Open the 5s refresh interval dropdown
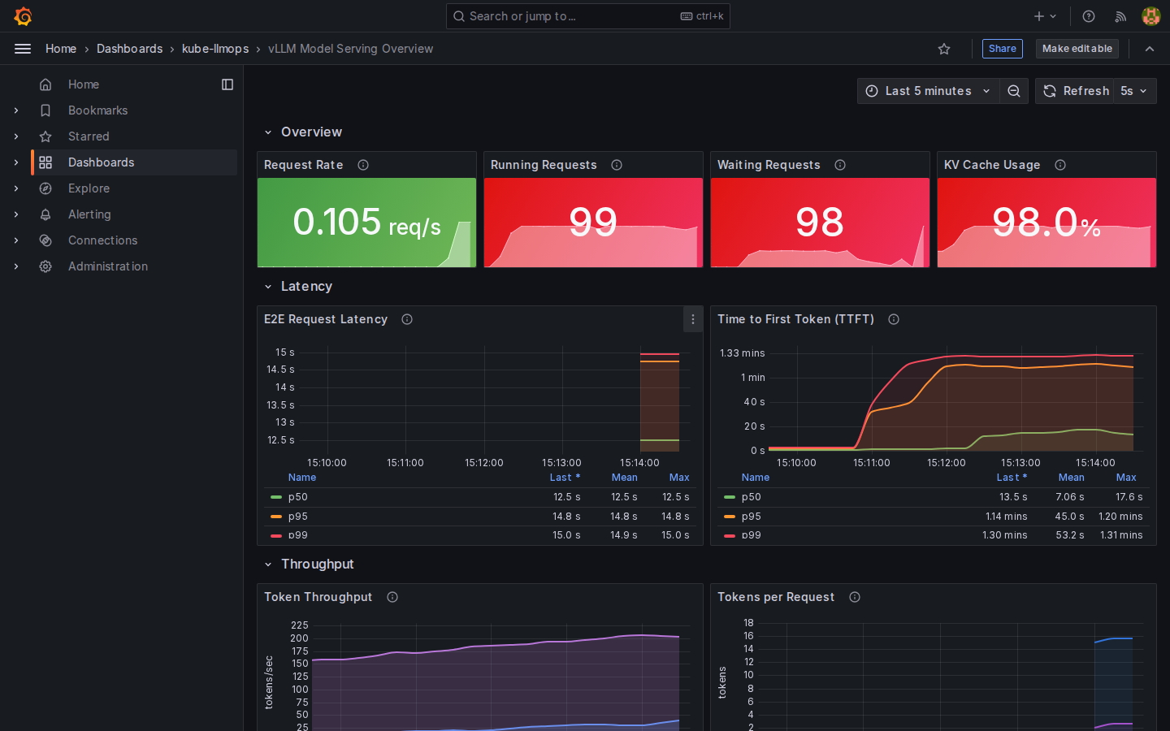Image resolution: width=1170 pixels, height=731 pixels. [1134, 91]
